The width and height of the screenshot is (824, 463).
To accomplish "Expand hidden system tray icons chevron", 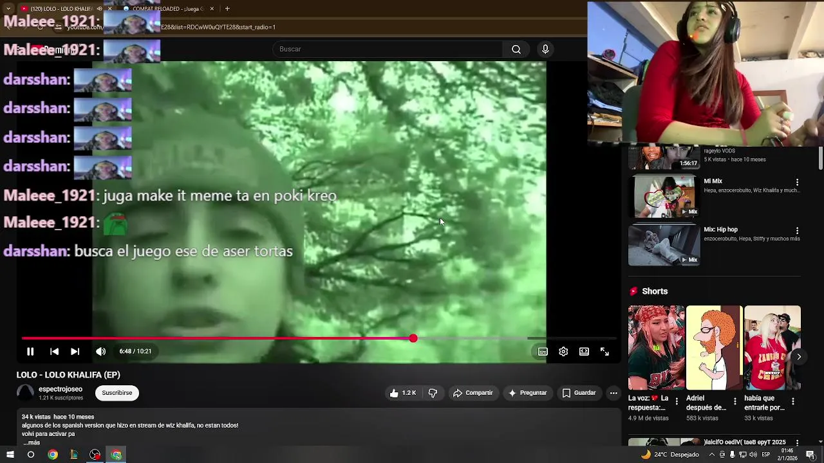I will coord(711,455).
